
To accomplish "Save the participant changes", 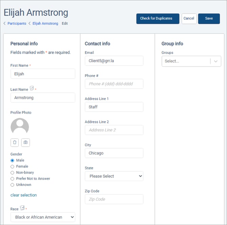I will 209,19.
